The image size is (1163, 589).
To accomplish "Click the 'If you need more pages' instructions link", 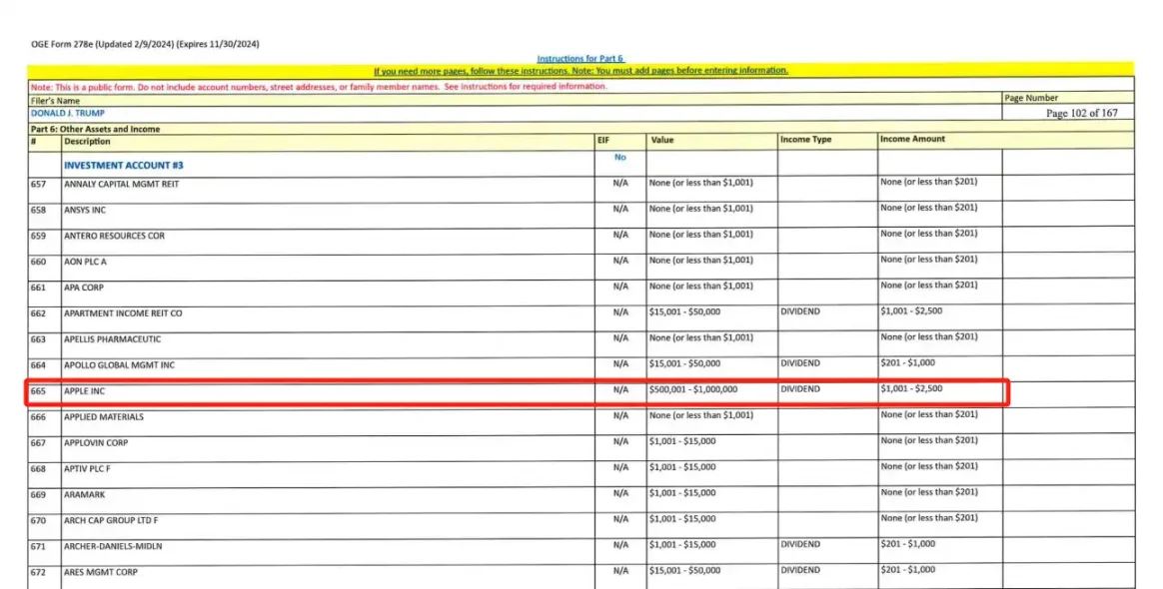I will pos(581,71).
